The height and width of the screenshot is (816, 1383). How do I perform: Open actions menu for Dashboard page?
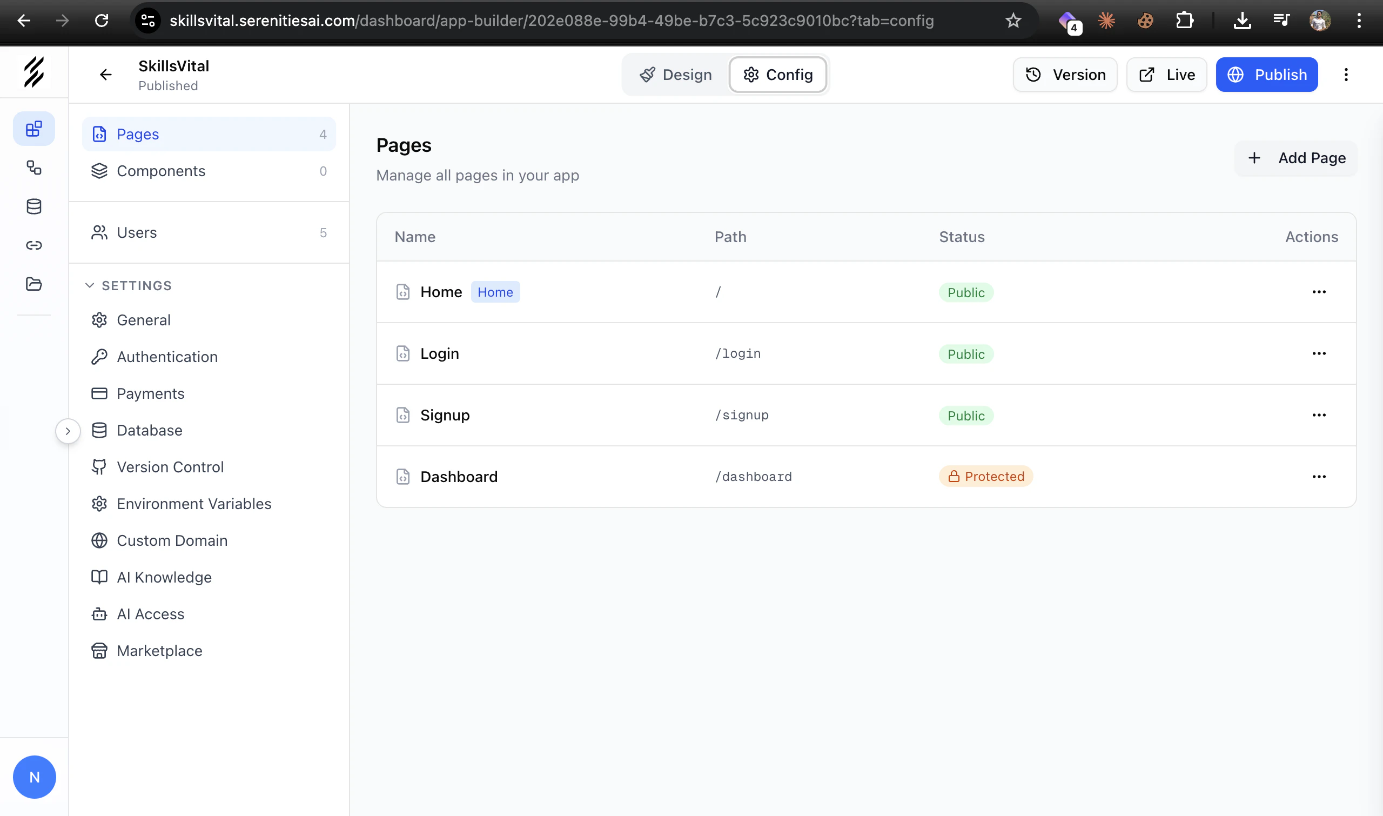(1318, 477)
